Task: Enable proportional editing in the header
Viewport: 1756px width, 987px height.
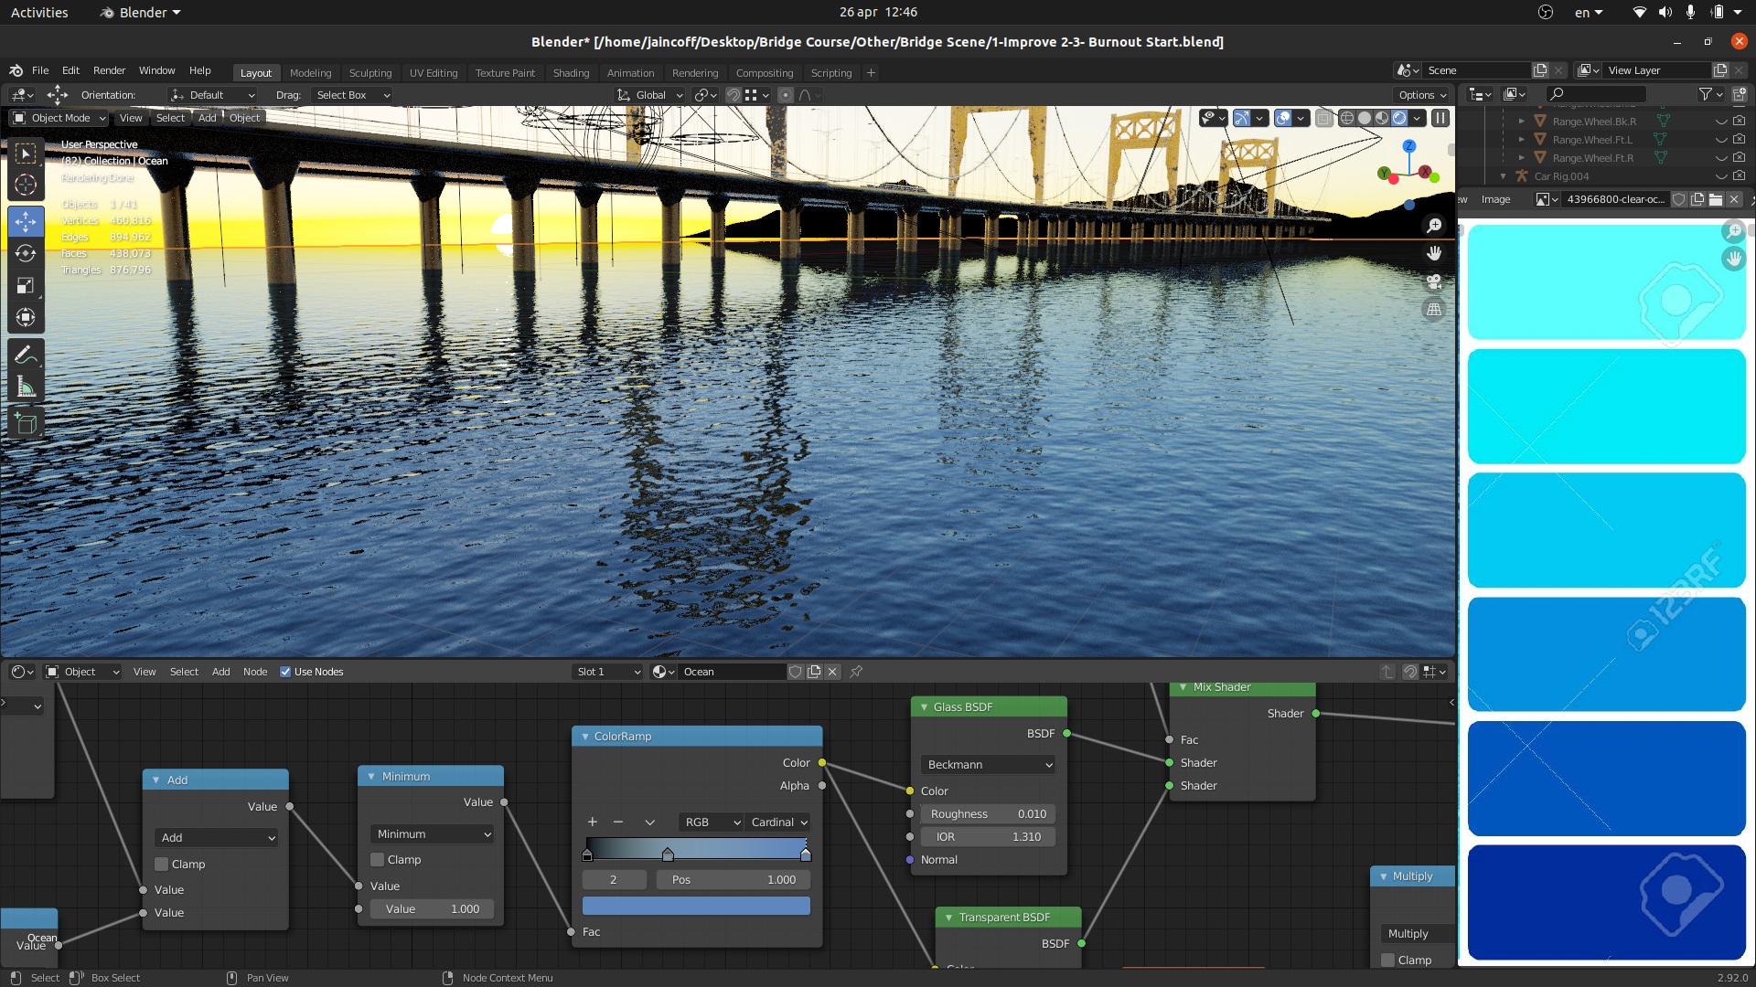Action: point(785,95)
